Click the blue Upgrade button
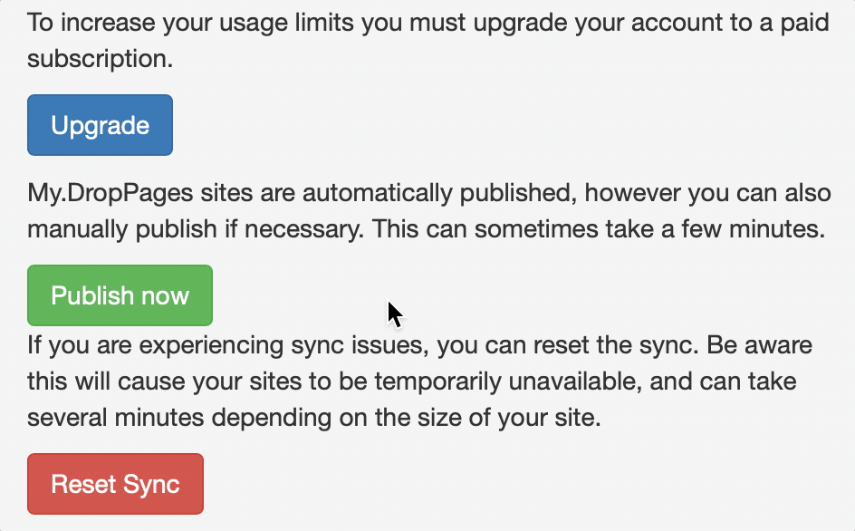855x531 pixels. [x=100, y=125]
